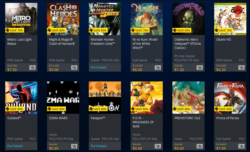Open the Metro: Last Light Redux title link
250x152 pixels.
19,42
